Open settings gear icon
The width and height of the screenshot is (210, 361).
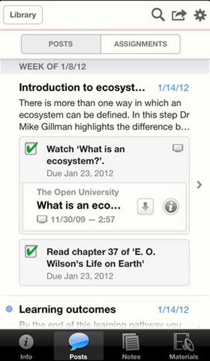200,15
